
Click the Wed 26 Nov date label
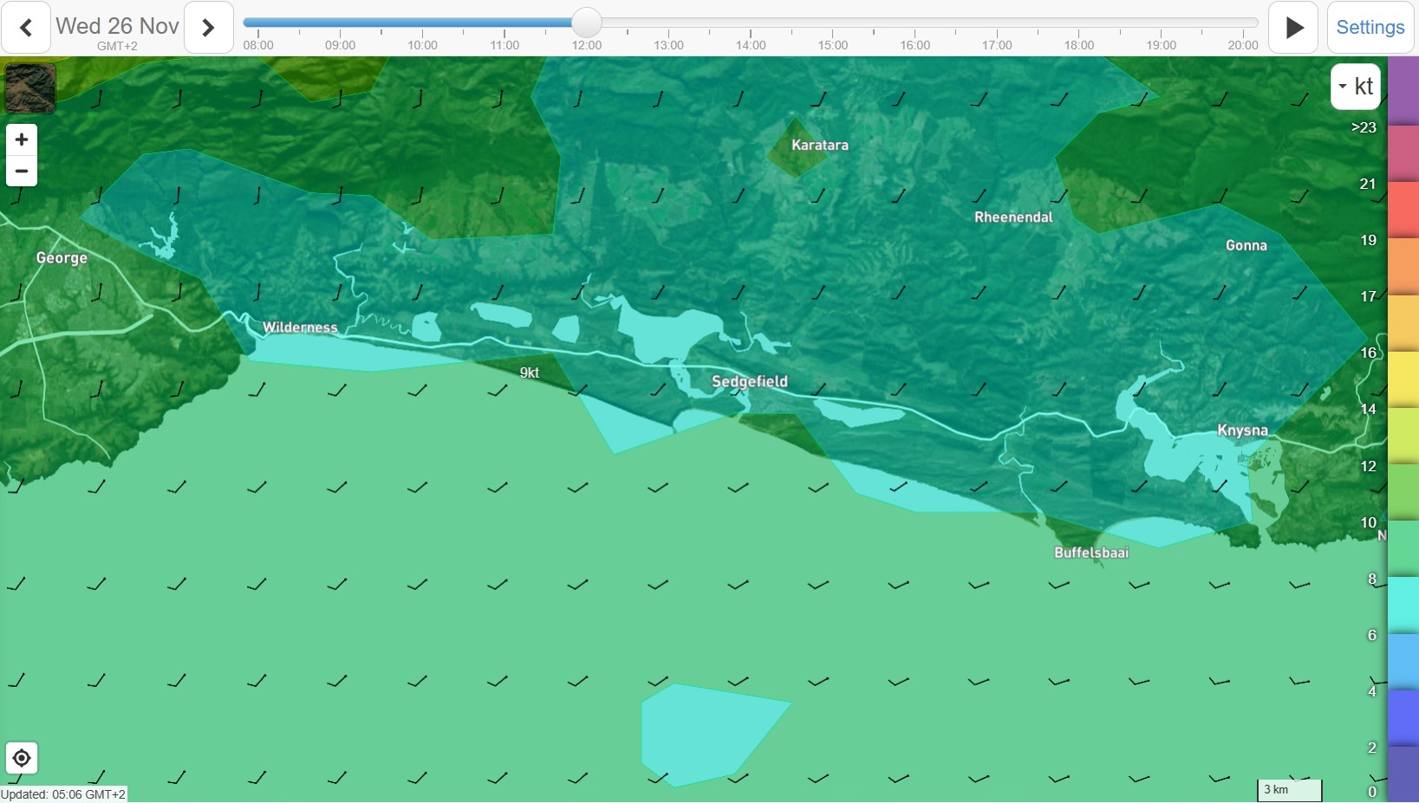(117, 27)
